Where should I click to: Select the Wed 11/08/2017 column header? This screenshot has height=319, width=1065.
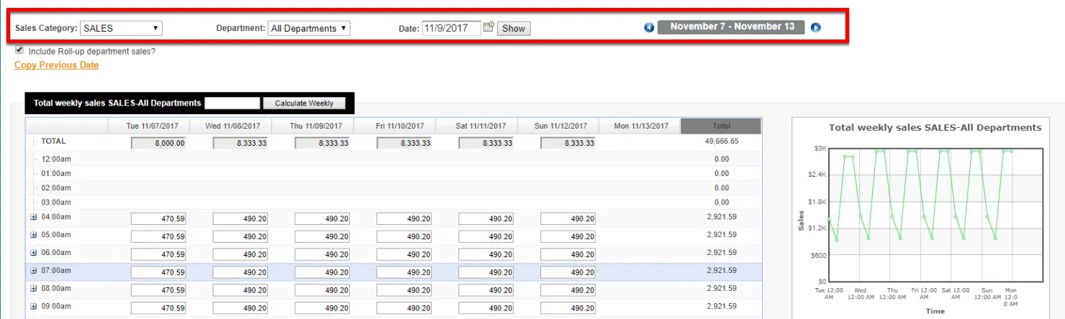point(230,126)
